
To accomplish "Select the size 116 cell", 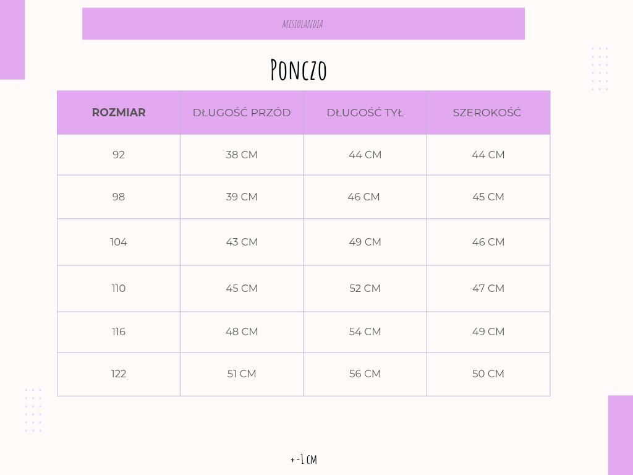I will coord(119,332).
